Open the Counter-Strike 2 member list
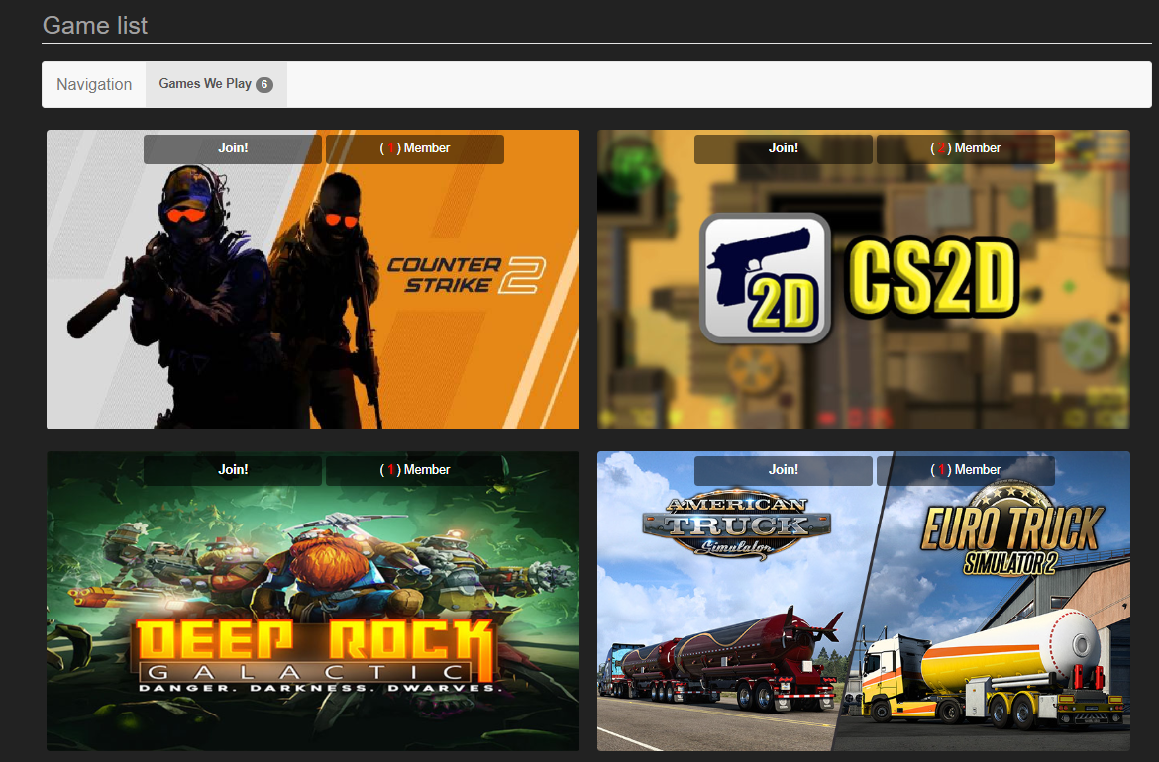The width and height of the screenshot is (1159, 762). (x=415, y=147)
